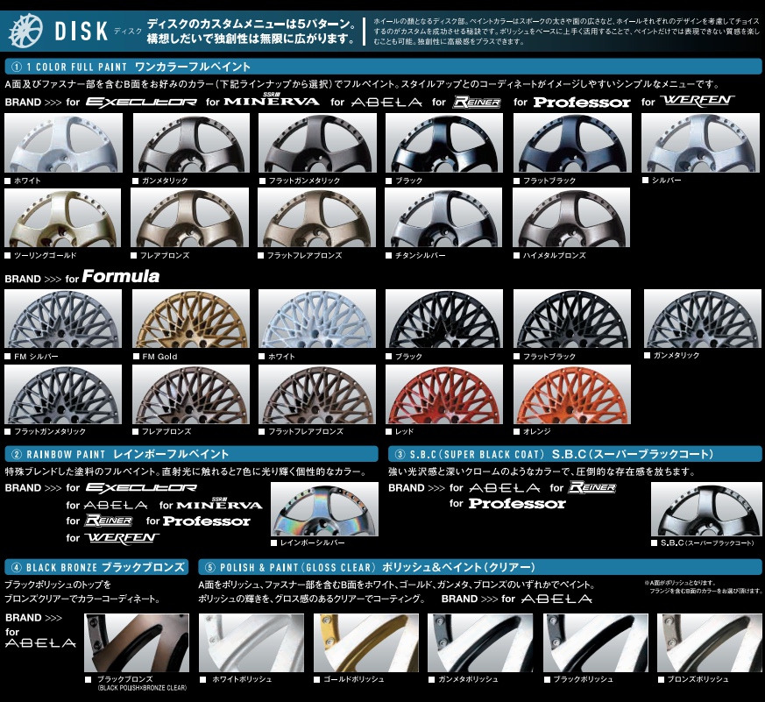Click the '1 COLOR FULL PAINT' section header

point(383,67)
